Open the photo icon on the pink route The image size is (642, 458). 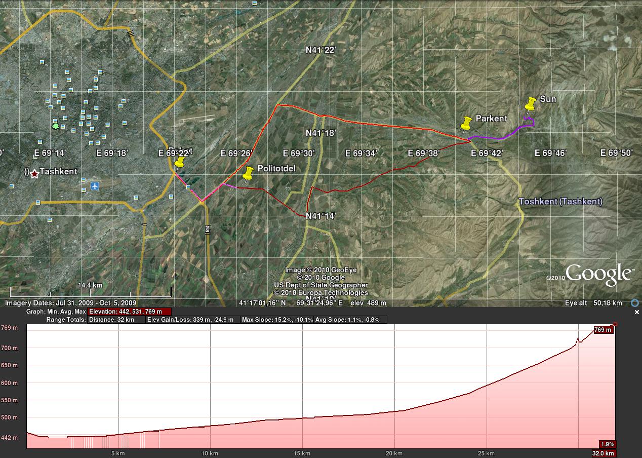188,187
